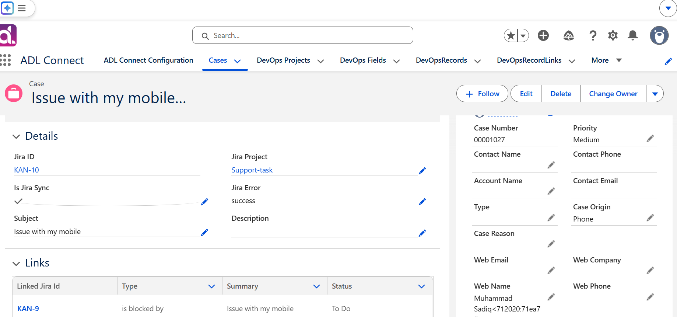Open the More navigation menu

[x=607, y=60]
